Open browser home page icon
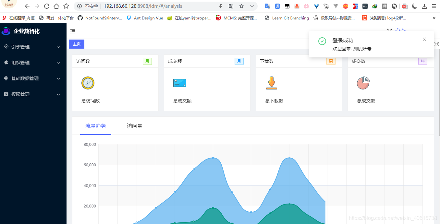Image resolution: width=440 pixels, height=224 pixels. (x=56, y=6)
